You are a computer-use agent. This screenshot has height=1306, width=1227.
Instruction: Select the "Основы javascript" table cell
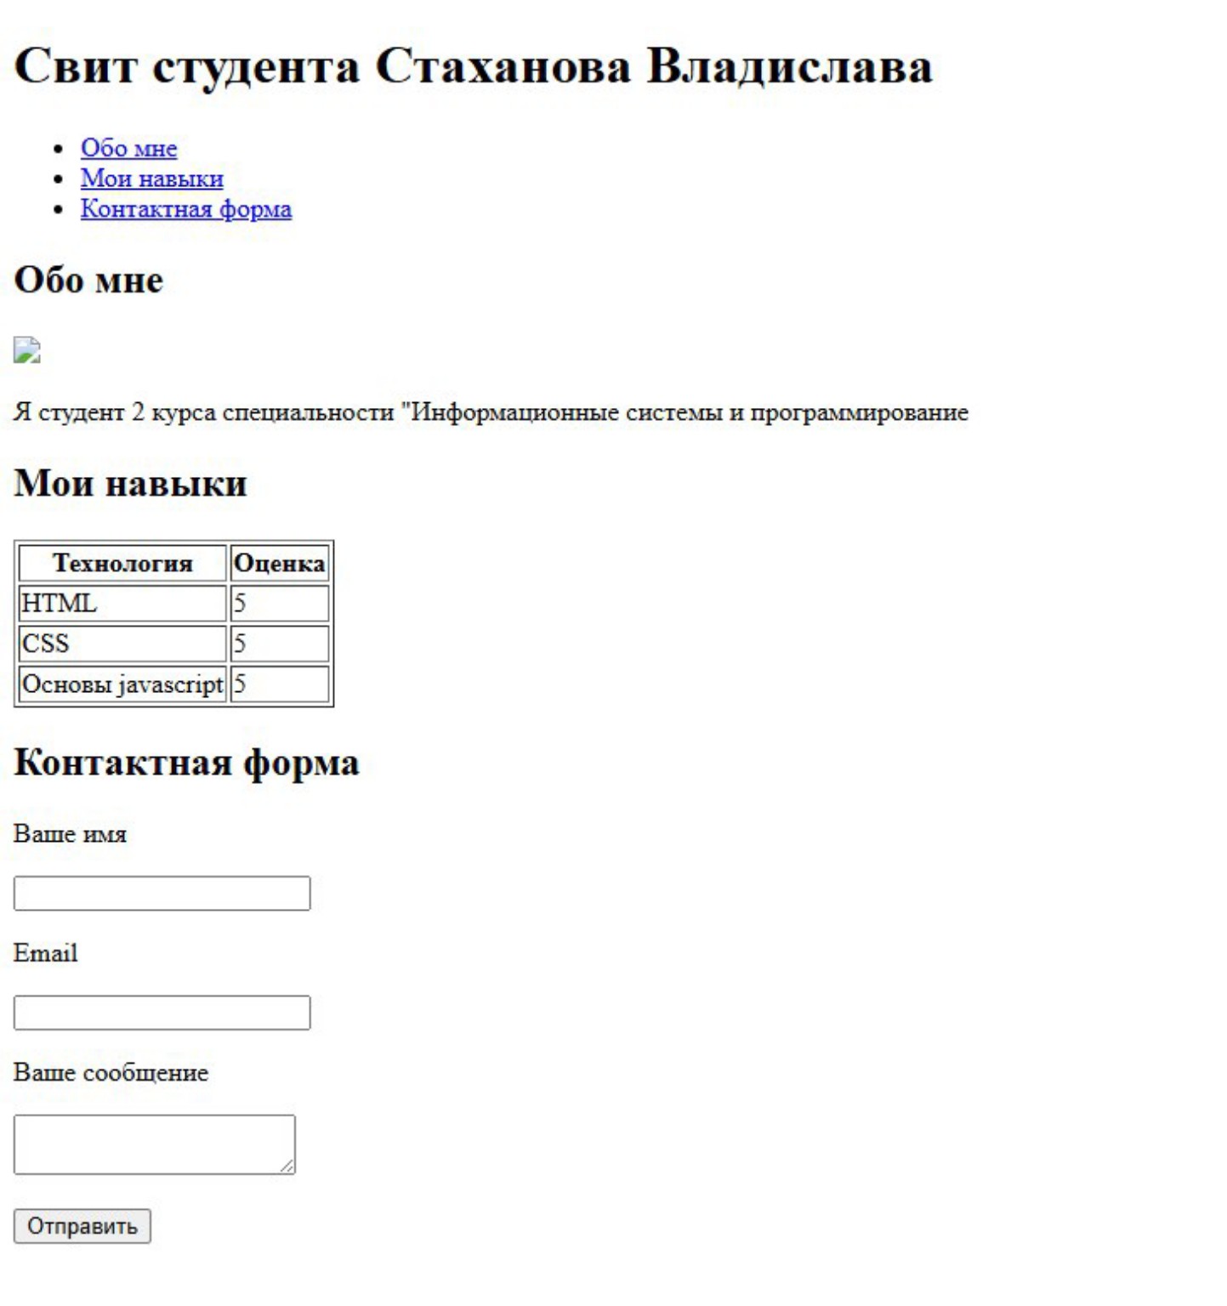pyautogui.click(x=122, y=685)
